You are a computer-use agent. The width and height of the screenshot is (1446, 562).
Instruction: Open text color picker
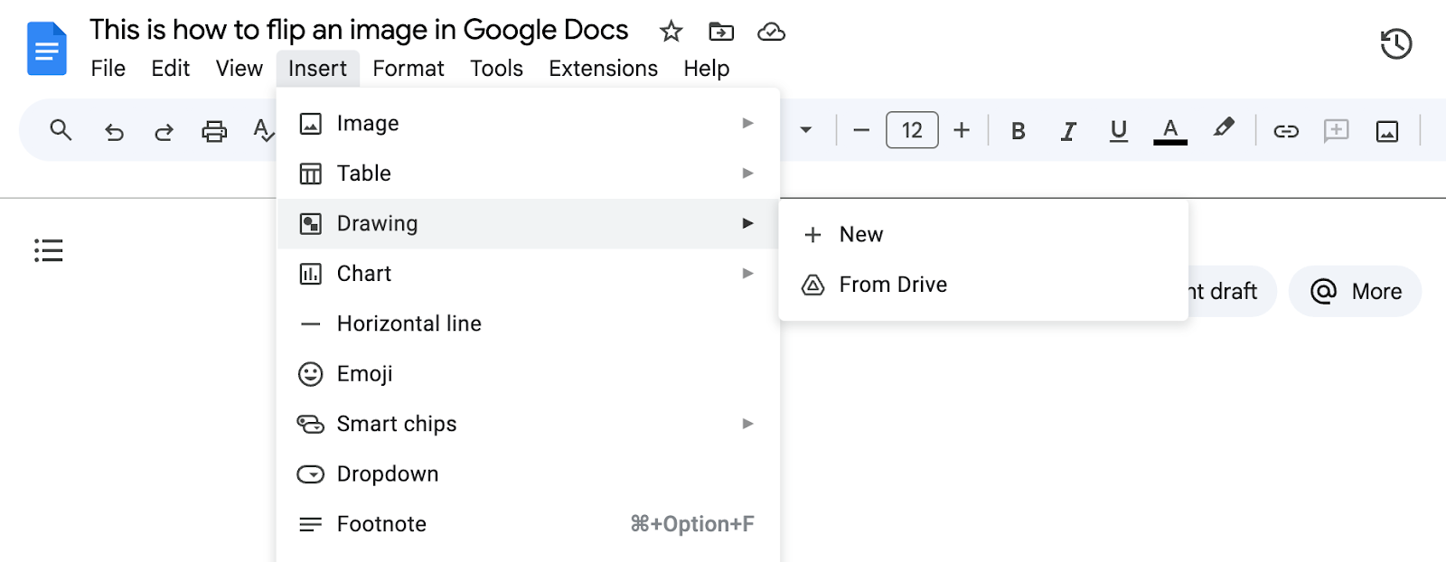pyautogui.click(x=1170, y=131)
